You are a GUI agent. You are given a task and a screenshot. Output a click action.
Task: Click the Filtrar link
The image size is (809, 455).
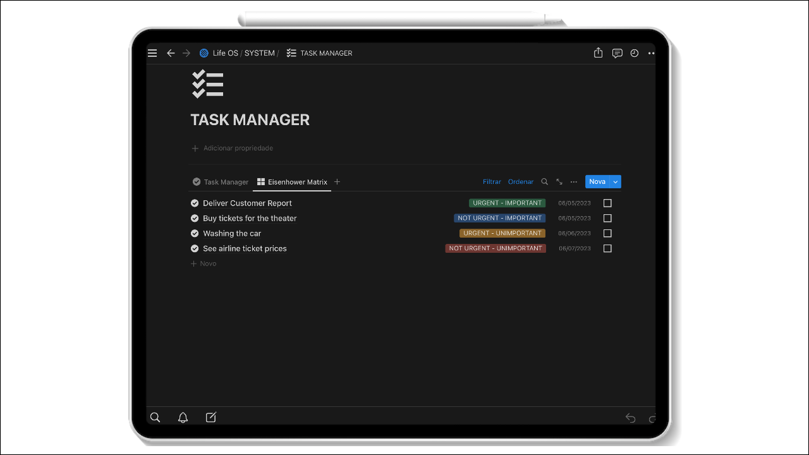492,181
